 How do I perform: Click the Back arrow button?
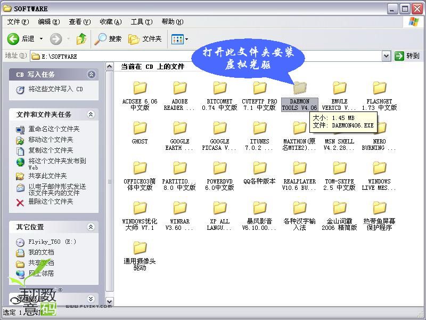coord(13,39)
